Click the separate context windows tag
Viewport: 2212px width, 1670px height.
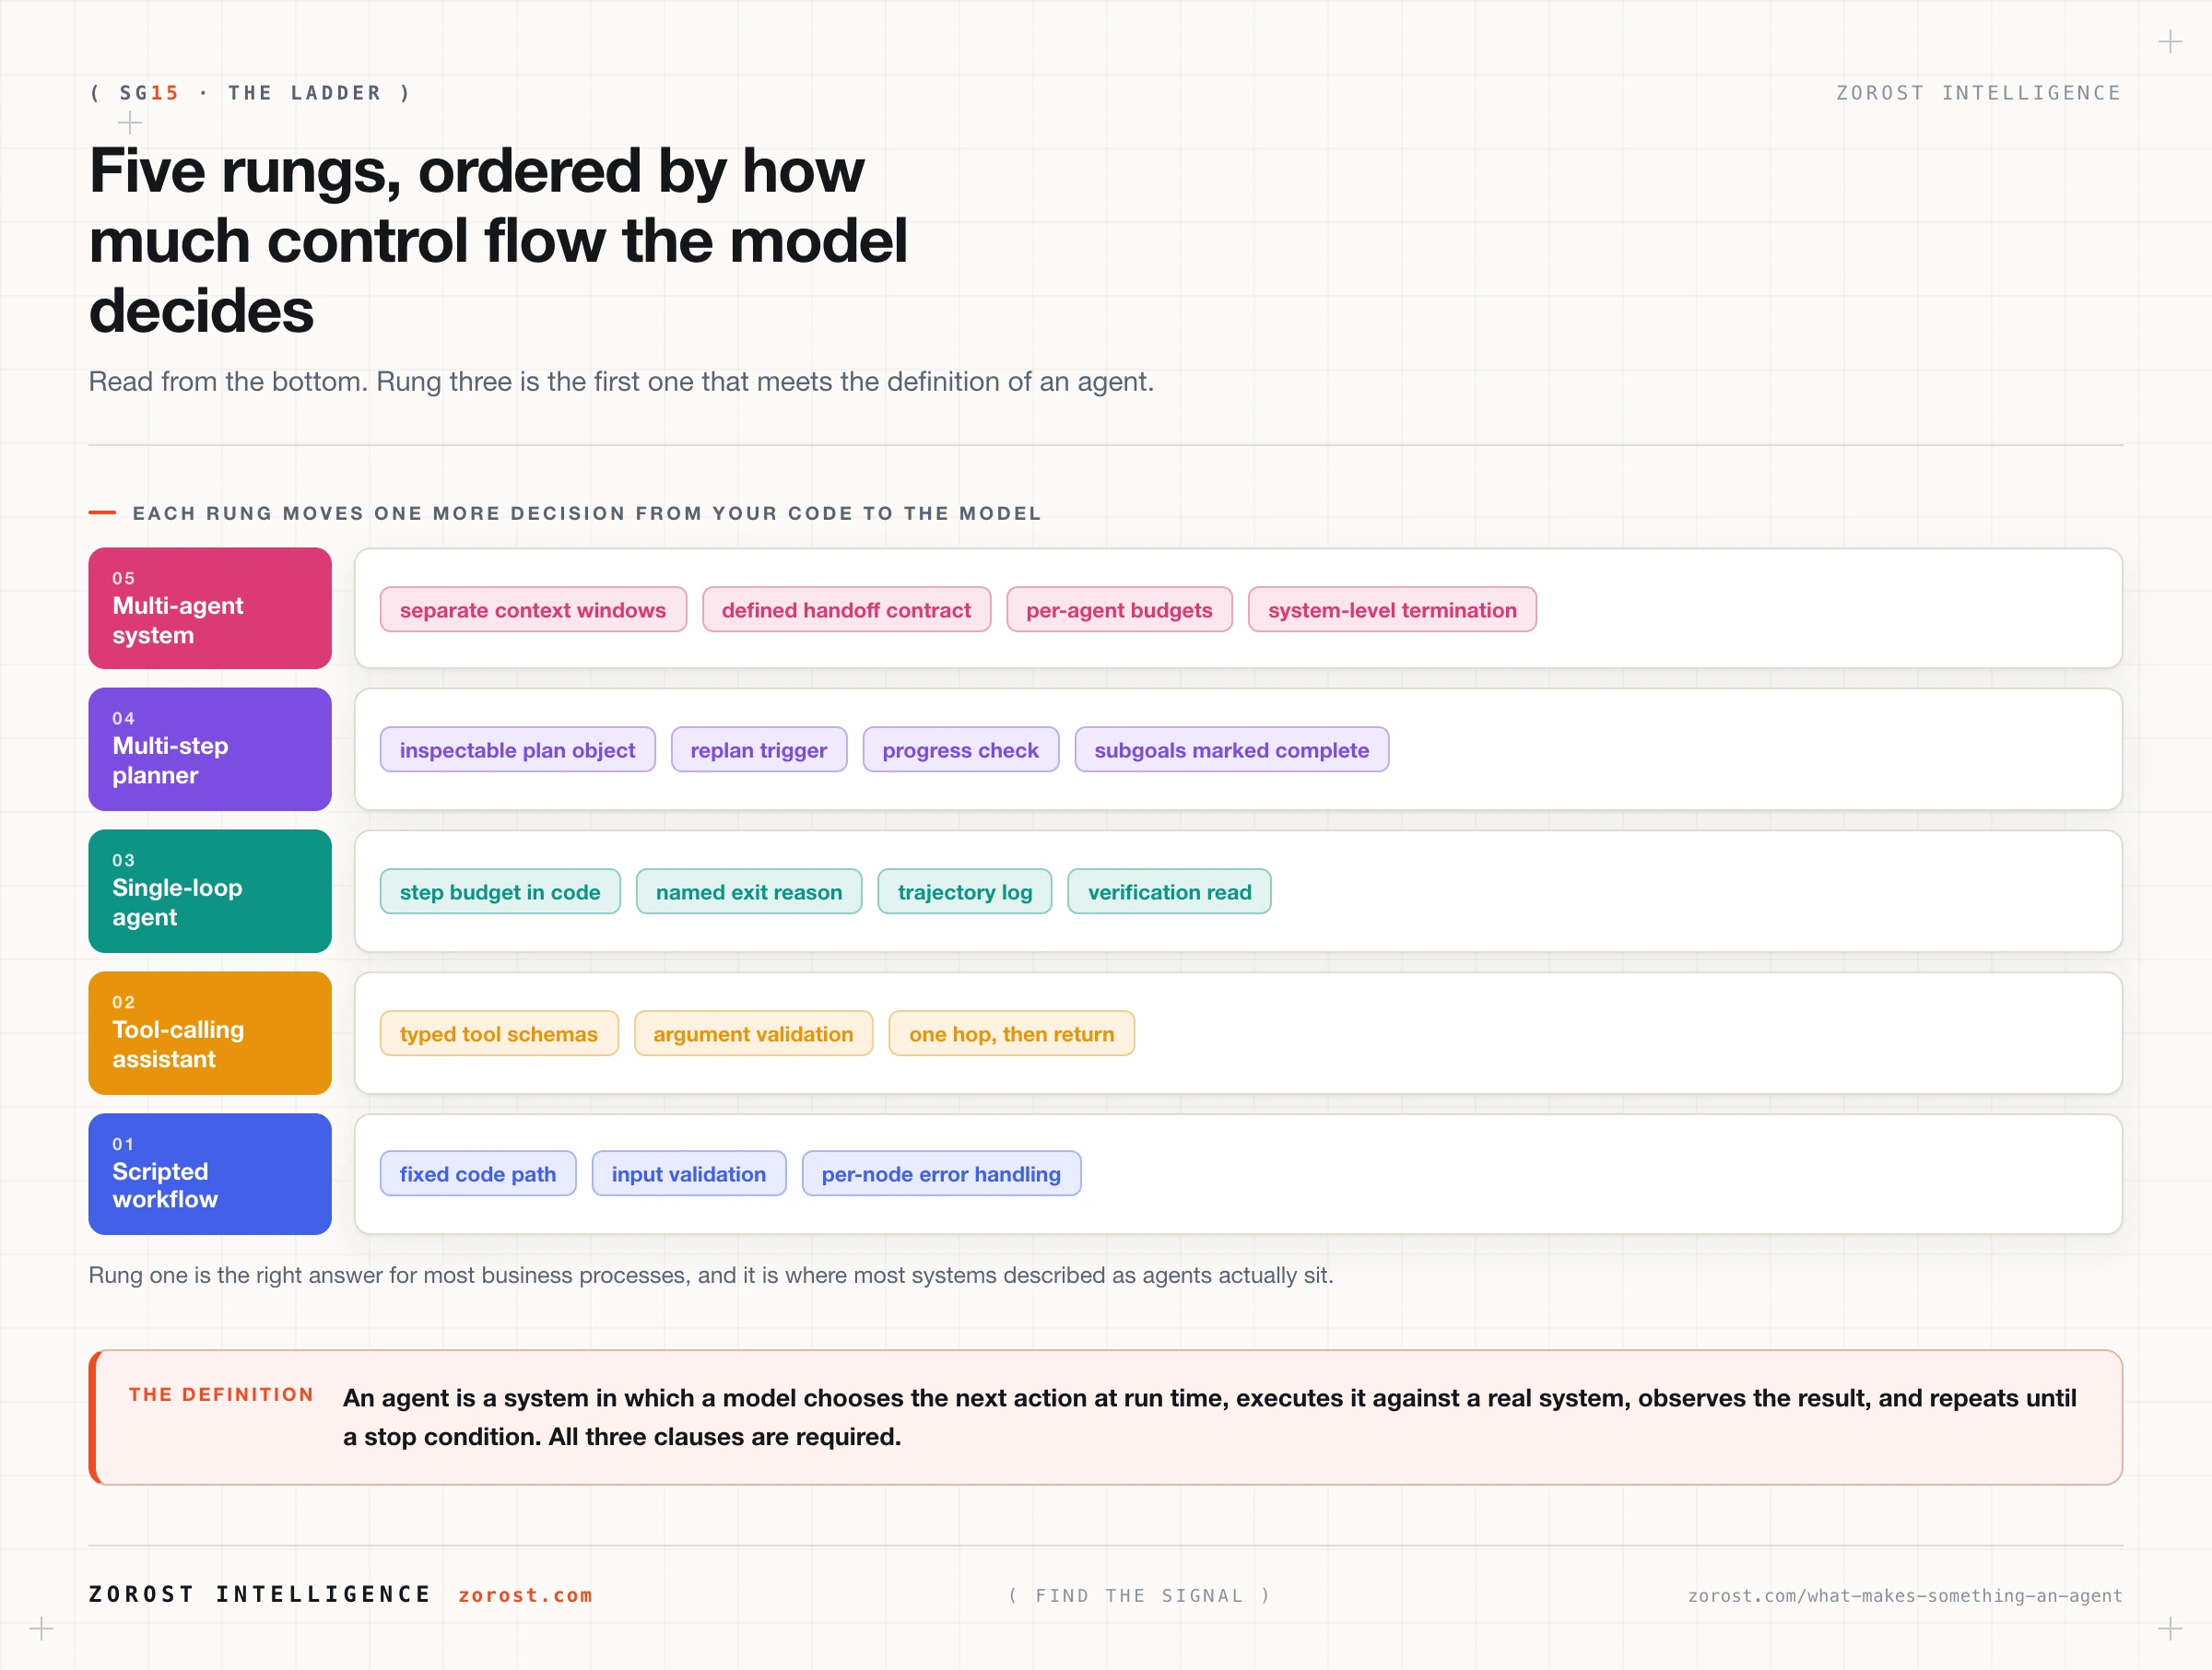click(x=533, y=610)
